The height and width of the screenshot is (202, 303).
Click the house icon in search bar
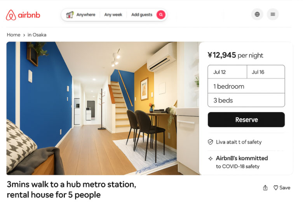pyautogui.click(x=70, y=14)
